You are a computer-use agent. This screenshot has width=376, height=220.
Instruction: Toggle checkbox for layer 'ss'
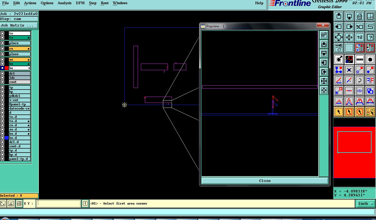pos(2,60)
